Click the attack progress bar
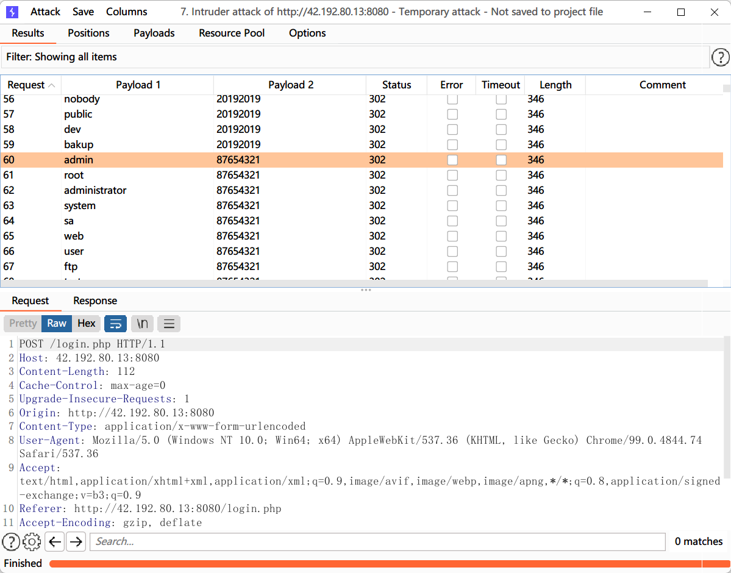 click(x=389, y=564)
